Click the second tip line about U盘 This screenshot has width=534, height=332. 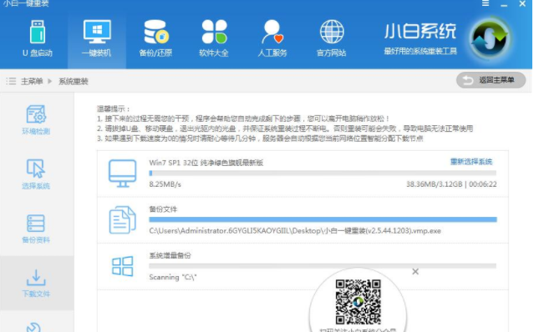coord(285,128)
